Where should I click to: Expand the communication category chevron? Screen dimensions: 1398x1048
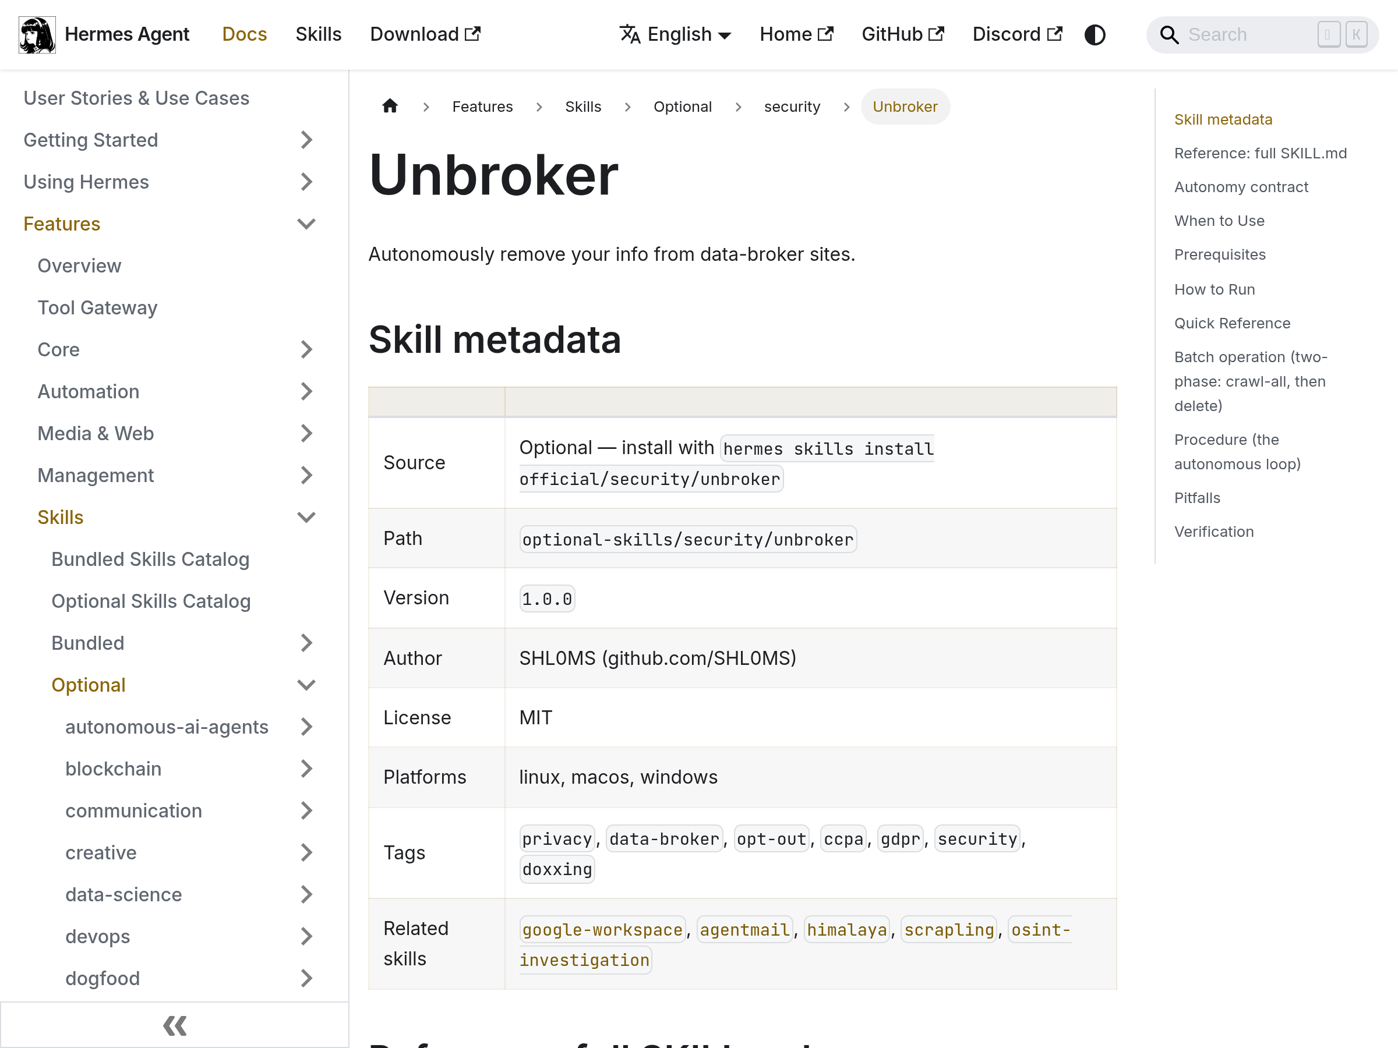(x=306, y=810)
